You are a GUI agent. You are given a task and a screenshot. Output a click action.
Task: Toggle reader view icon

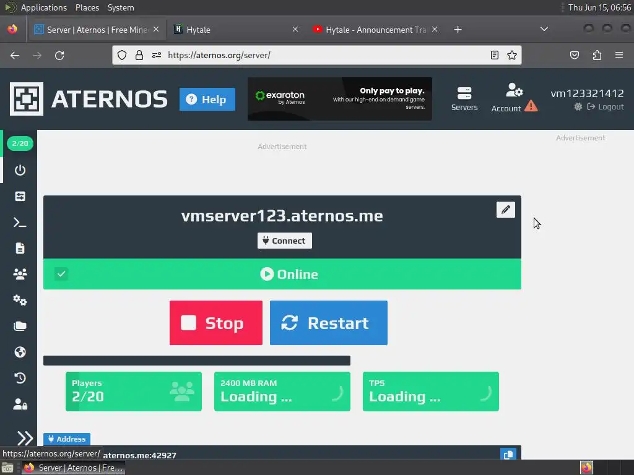(495, 55)
